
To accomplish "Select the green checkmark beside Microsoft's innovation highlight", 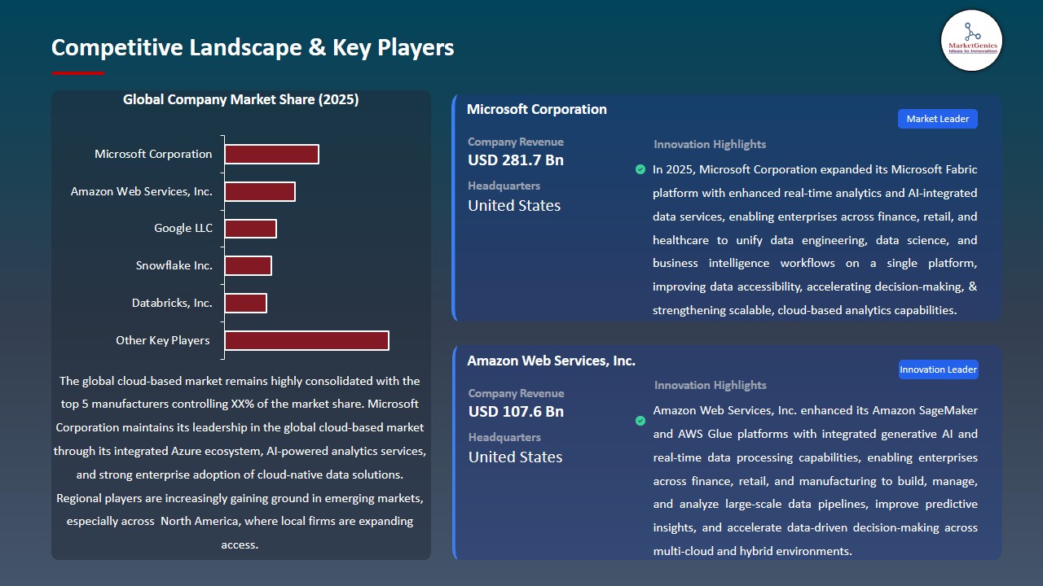I will (x=640, y=169).
